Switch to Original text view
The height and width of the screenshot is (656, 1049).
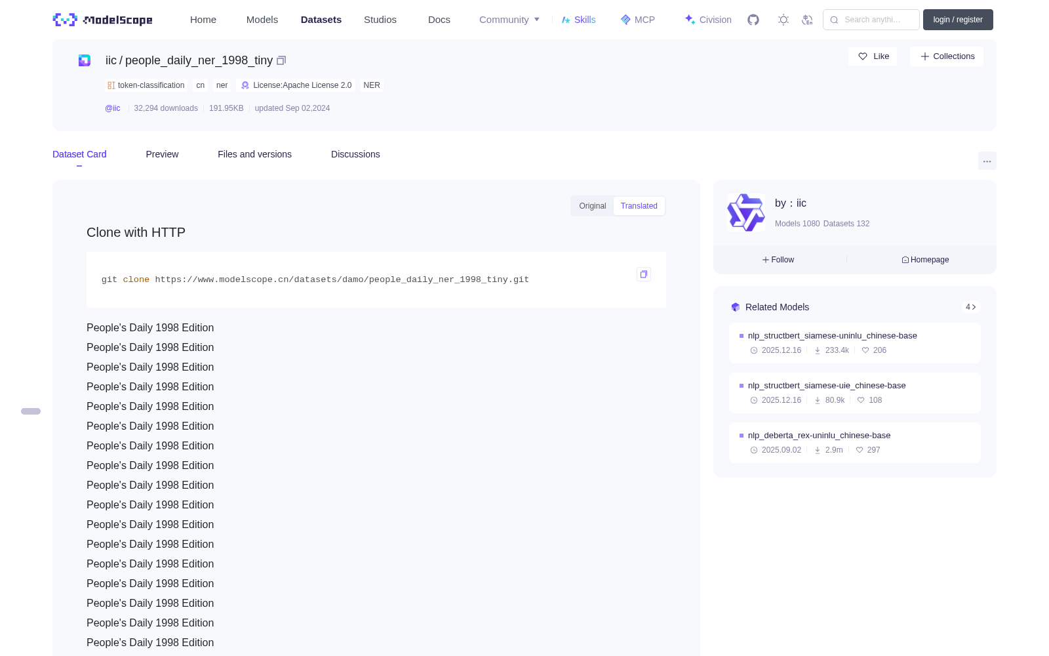point(593,206)
